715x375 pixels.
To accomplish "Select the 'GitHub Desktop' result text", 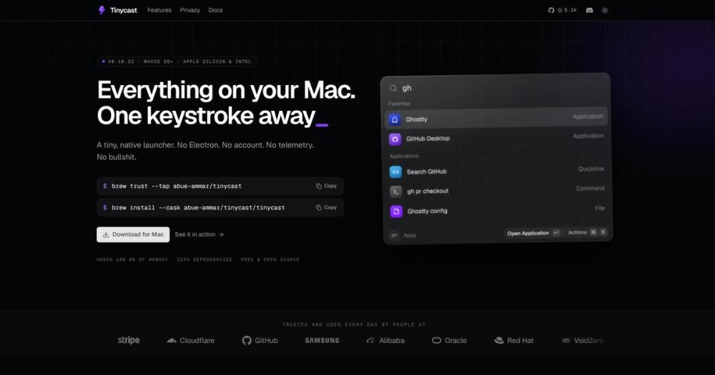I will click(x=428, y=139).
